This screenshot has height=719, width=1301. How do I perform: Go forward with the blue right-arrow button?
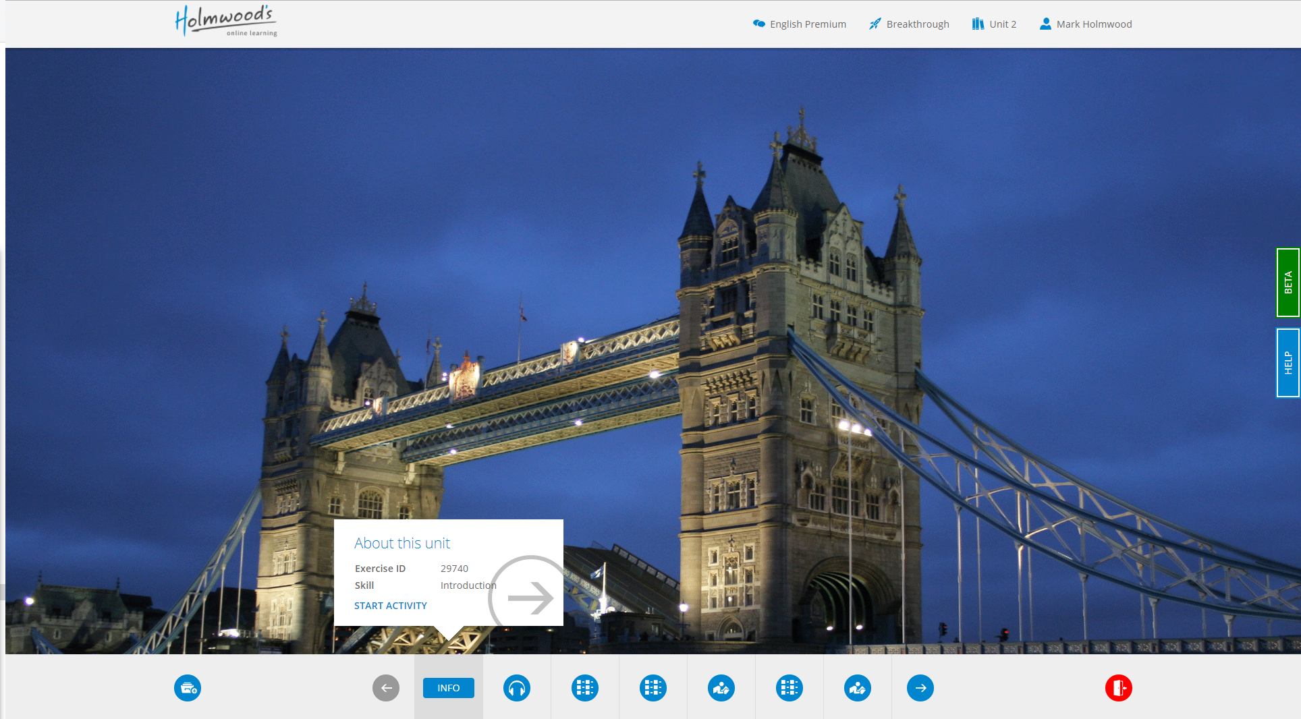click(920, 688)
